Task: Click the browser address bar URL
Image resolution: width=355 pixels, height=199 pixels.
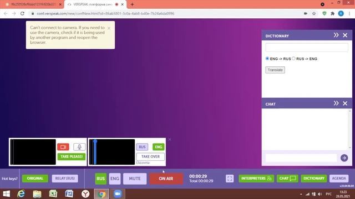Action: coord(105,13)
